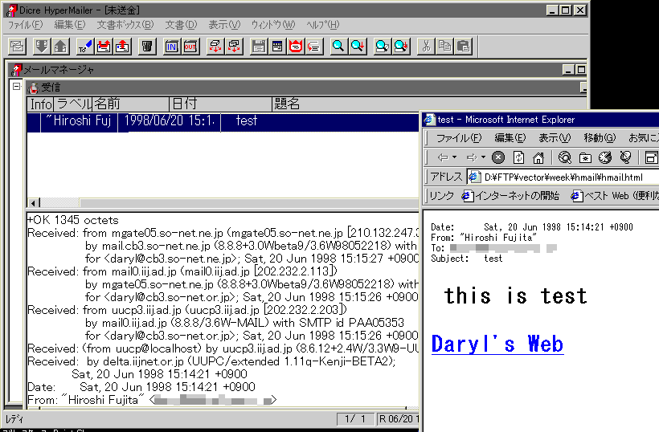Open the ウィンドウ(W) menu
Screen dimensions: 659x432
(273, 25)
